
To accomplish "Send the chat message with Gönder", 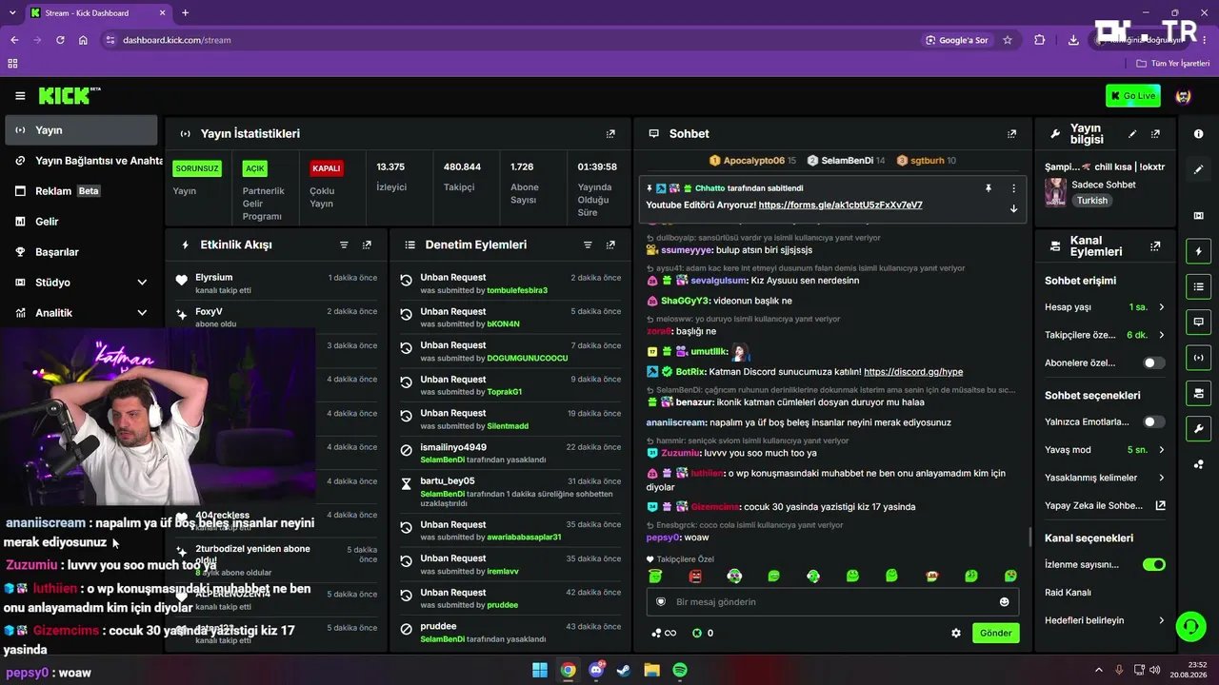I will click(995, 633).
